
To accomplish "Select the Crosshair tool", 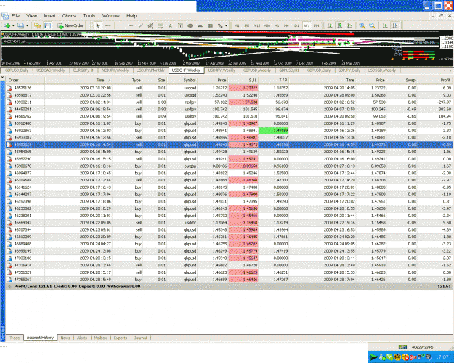I will tap(108, 25).
